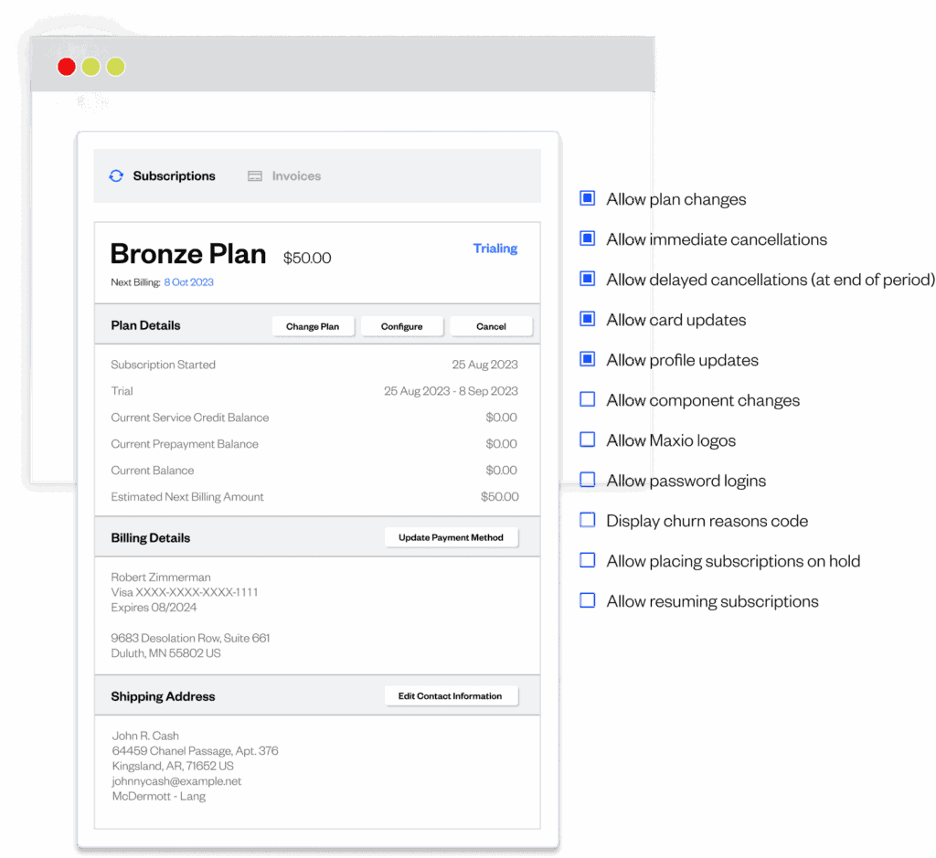The width and height of the screenshot is (936, 858).
Task: Click the Bronze Plan title
Action: (x=188, y=254)
